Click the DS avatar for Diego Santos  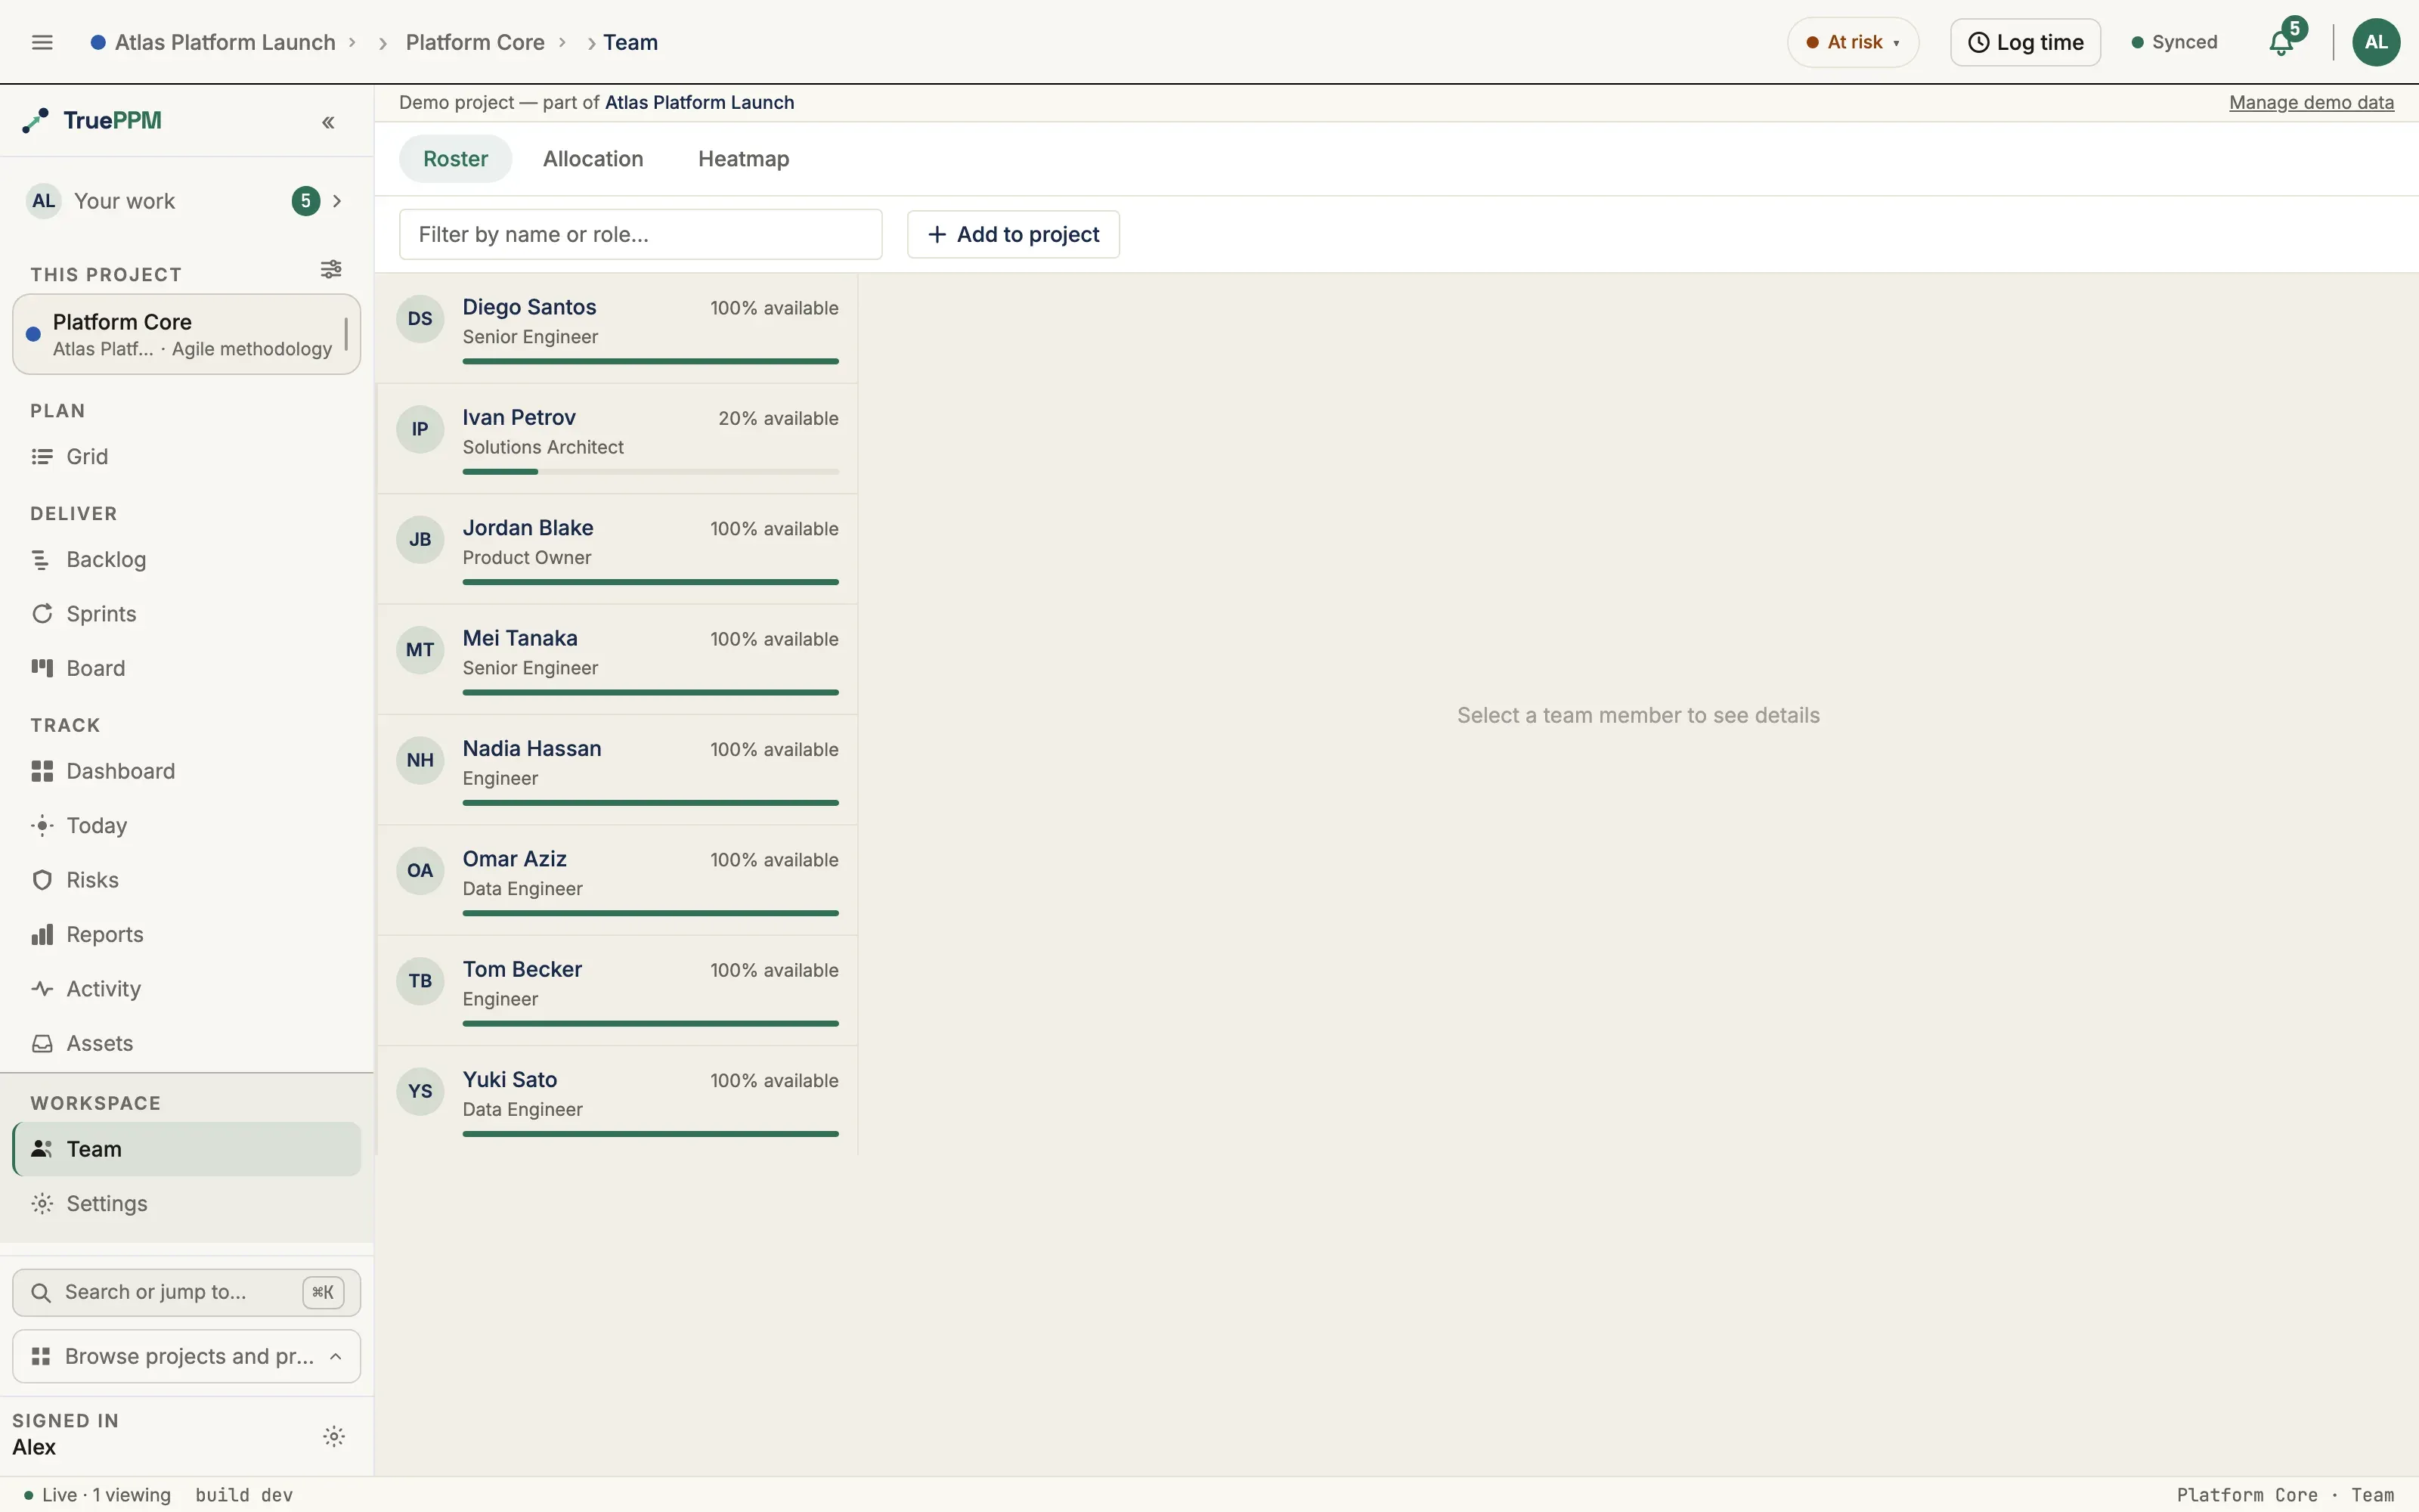click(420, 319)
